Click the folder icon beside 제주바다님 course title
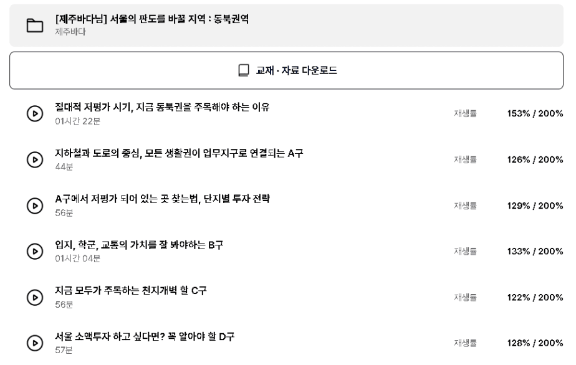The image size is (576, 365). pos(35,26)
